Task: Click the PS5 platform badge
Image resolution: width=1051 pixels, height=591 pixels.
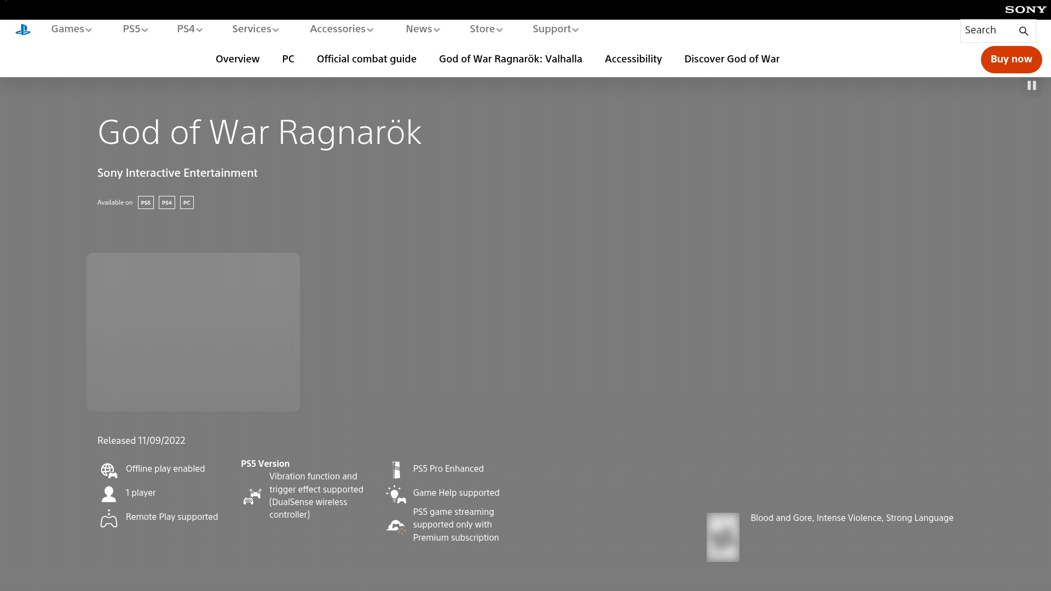Action: [x=146, y=202]
